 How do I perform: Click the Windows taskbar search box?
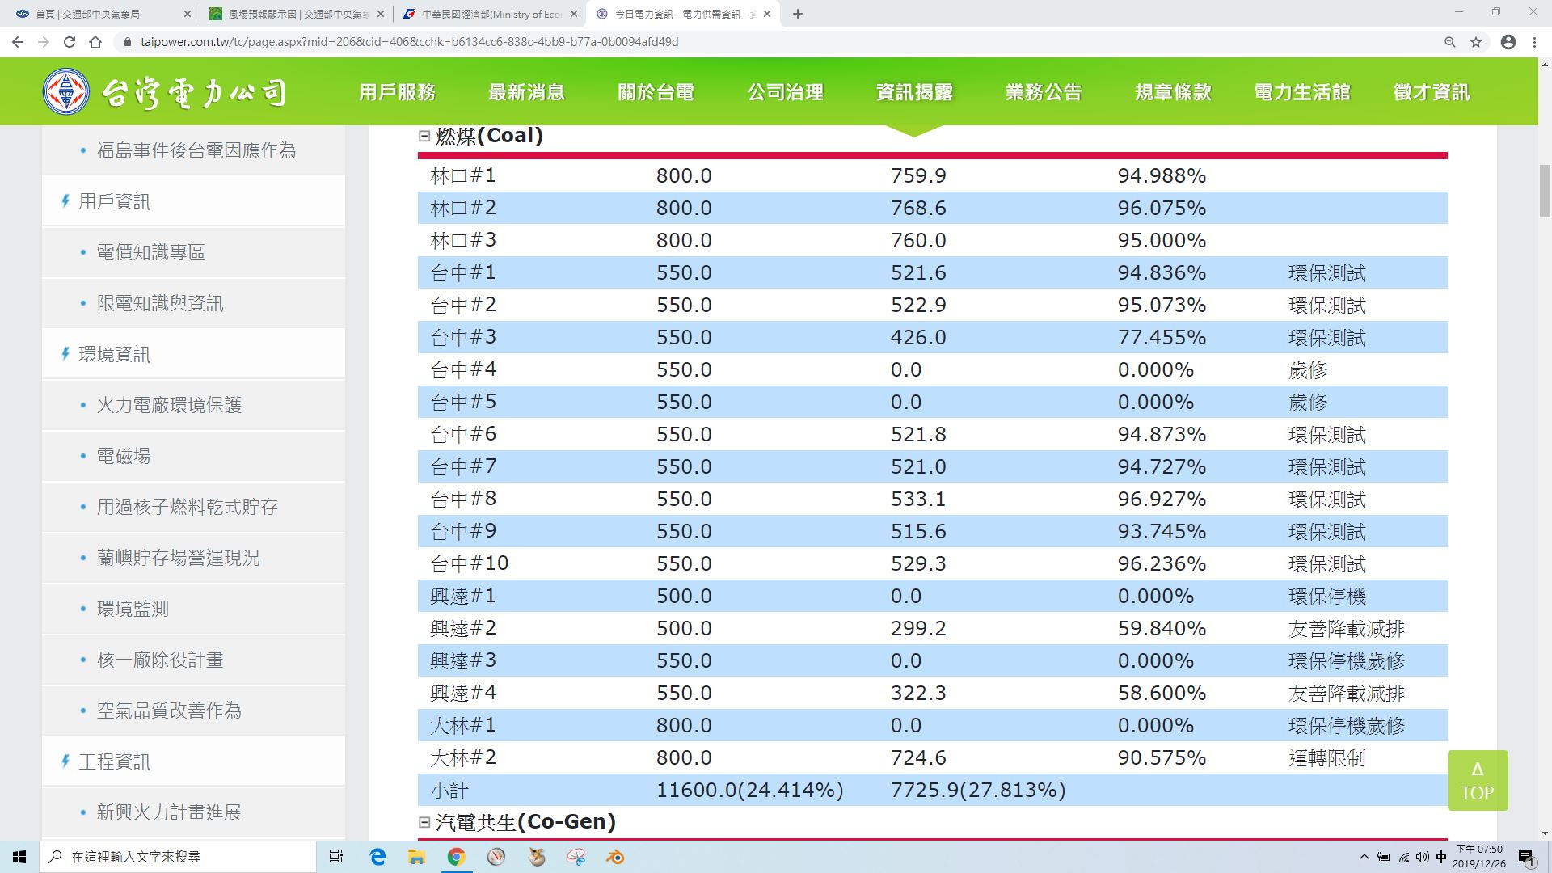[178, 857]
